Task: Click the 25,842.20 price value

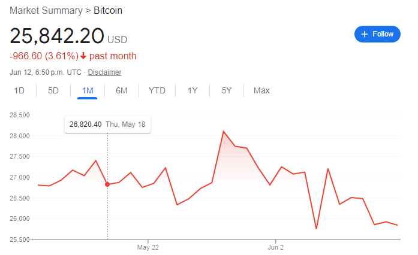Action: pos(57,37)
